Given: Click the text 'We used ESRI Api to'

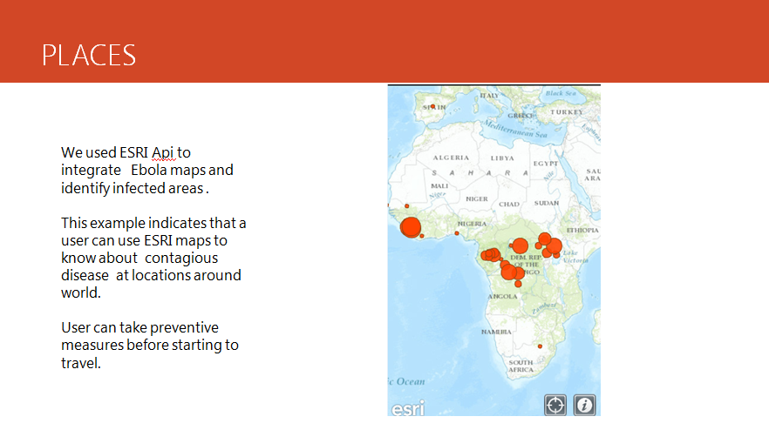Looking at the screenshot, I should coord(126,153).
